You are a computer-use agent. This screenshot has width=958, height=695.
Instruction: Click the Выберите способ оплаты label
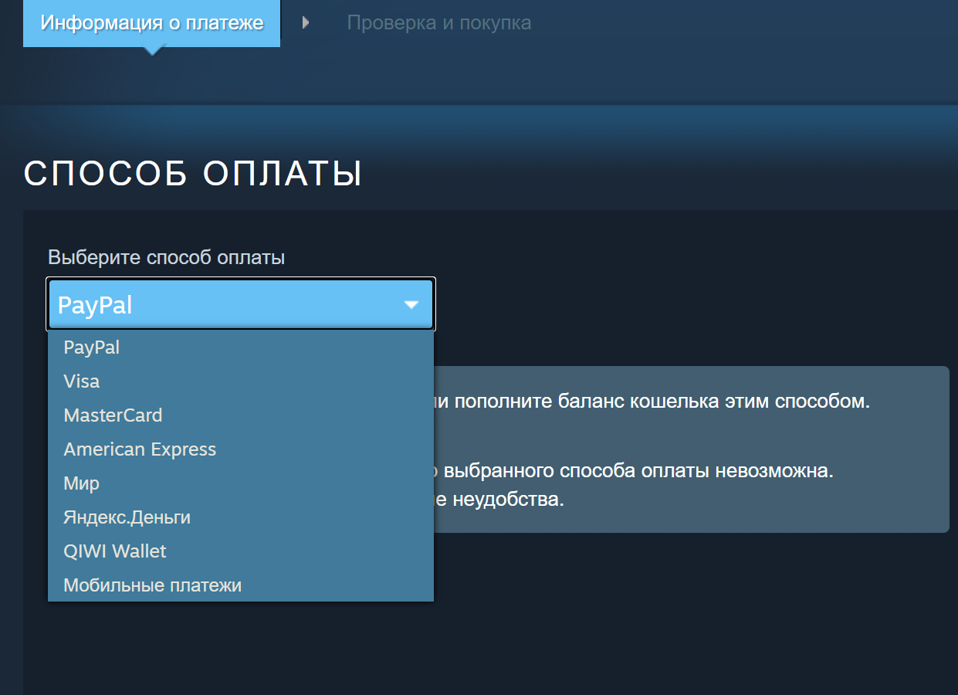[166, 257]
